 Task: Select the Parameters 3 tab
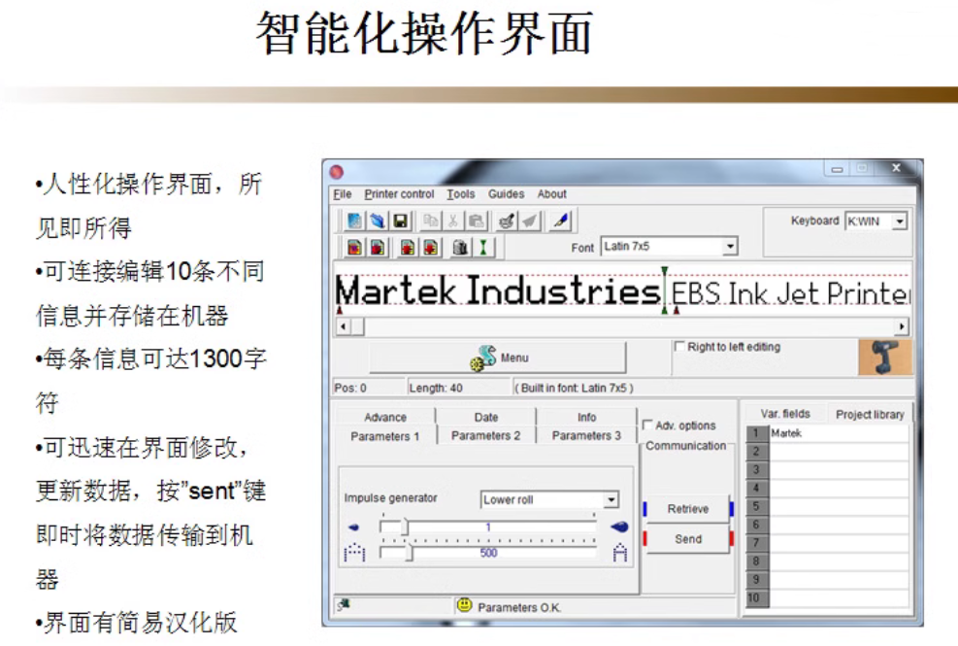click(x=586, y=435)
